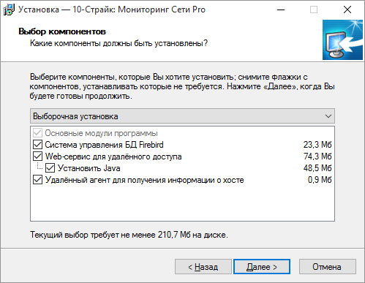Disable Удалённый агент component checkbox

(x=37, y=180)
